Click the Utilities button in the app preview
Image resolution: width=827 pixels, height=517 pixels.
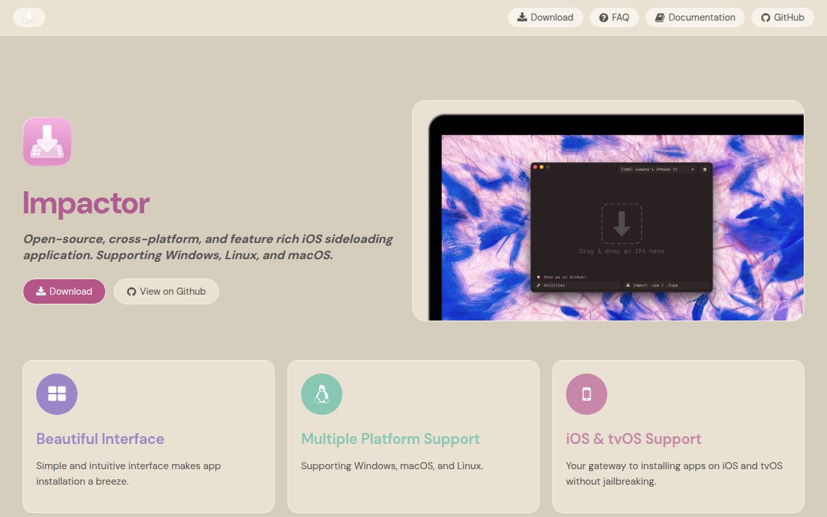577,285
